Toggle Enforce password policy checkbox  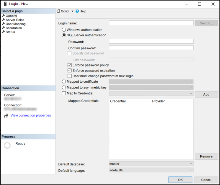[x=69, y=65]
